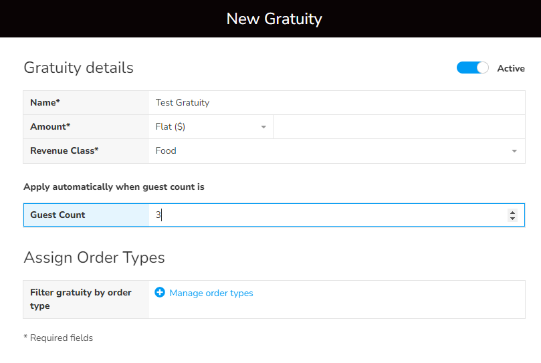This screenshot has height=363, width=541.
Task: Increase guest count with the up arrow
Action: click(512, 212)
